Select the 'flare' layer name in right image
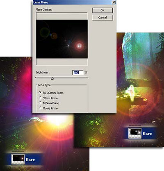Viewport: 164px width, 171px height. 147,134
